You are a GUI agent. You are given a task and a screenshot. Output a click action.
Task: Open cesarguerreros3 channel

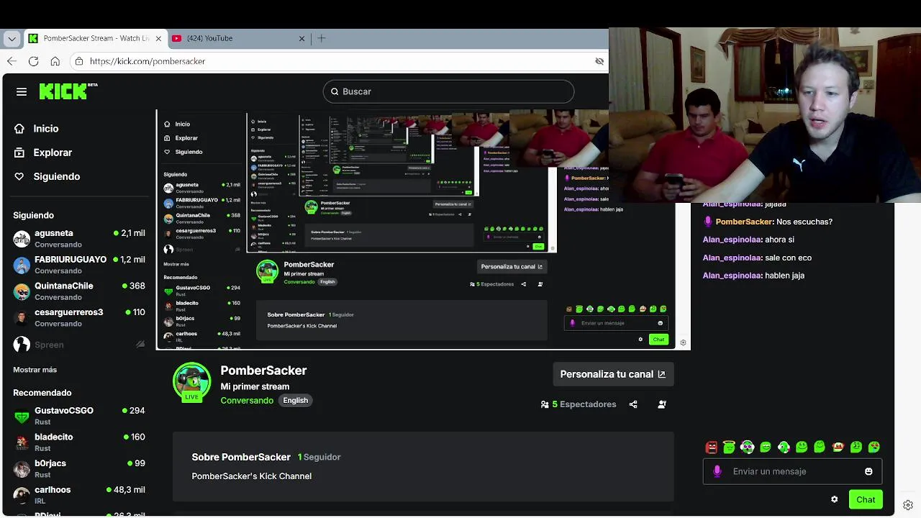pos(79,317)
